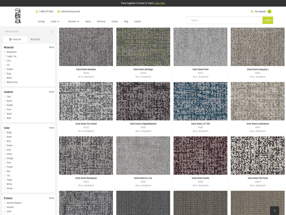
Task: Open 52nd Street Fuhgeddaboudit thumbnail
Action: [143, 101]
